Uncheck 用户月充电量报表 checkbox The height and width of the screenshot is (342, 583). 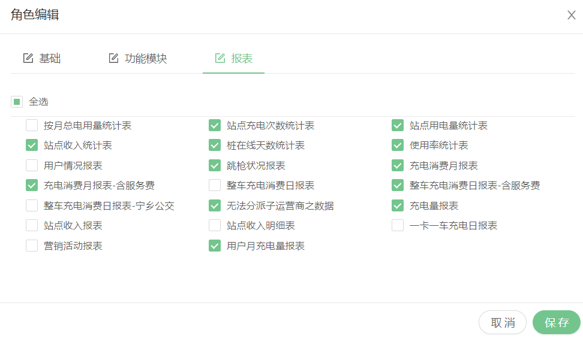(x=215, y=246)
